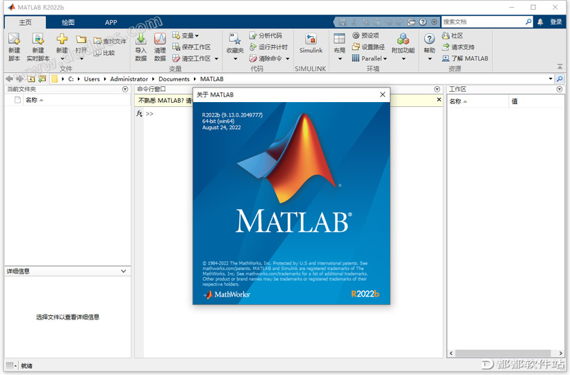Image resolution: width=570 pixels, height=375 pixels.
Task: Go up one folder level icon
Action: (31, 78)
